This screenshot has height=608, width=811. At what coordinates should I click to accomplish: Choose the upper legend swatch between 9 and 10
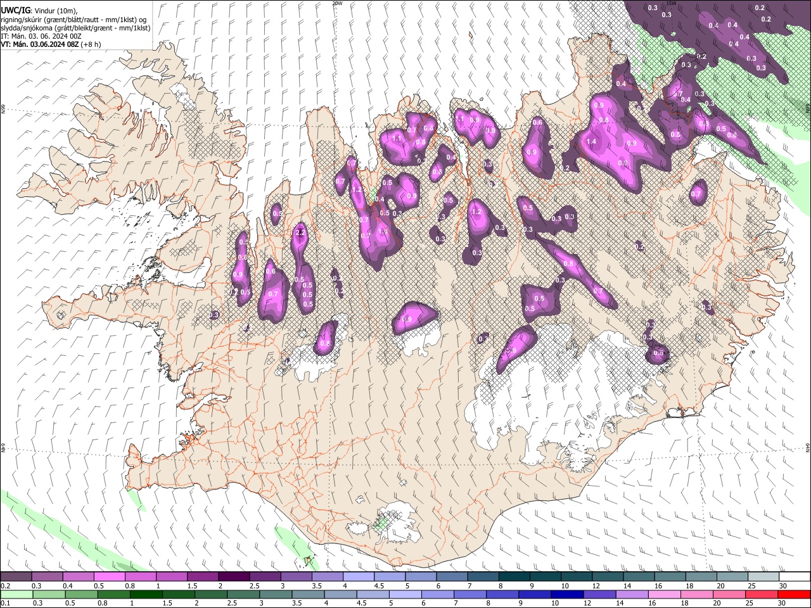click(545, 577)
